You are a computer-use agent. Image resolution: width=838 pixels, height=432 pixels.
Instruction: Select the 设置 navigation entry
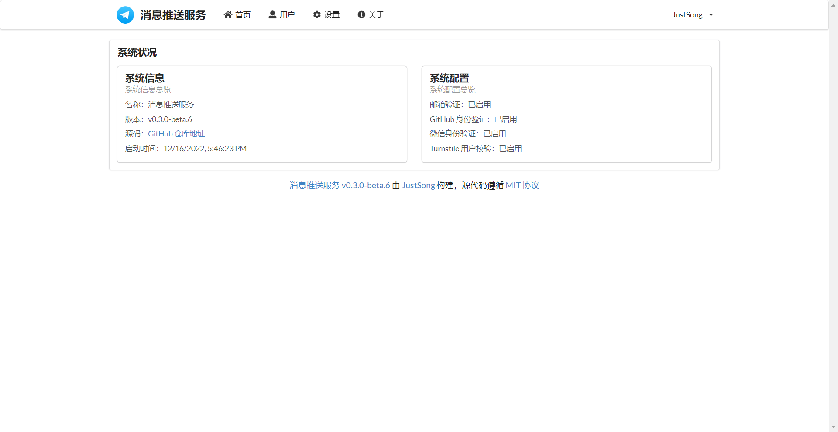331,14
